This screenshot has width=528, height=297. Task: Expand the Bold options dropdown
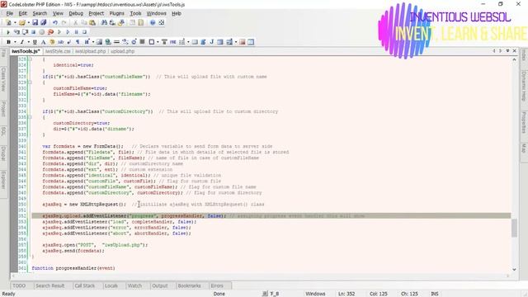pos(15,42)
